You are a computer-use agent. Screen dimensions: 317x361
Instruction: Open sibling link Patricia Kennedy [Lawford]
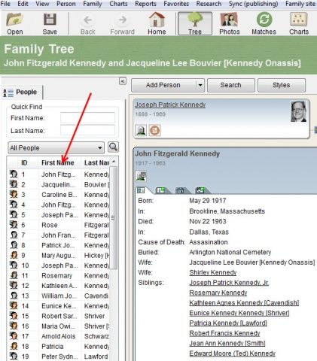(x=228, y=323)
